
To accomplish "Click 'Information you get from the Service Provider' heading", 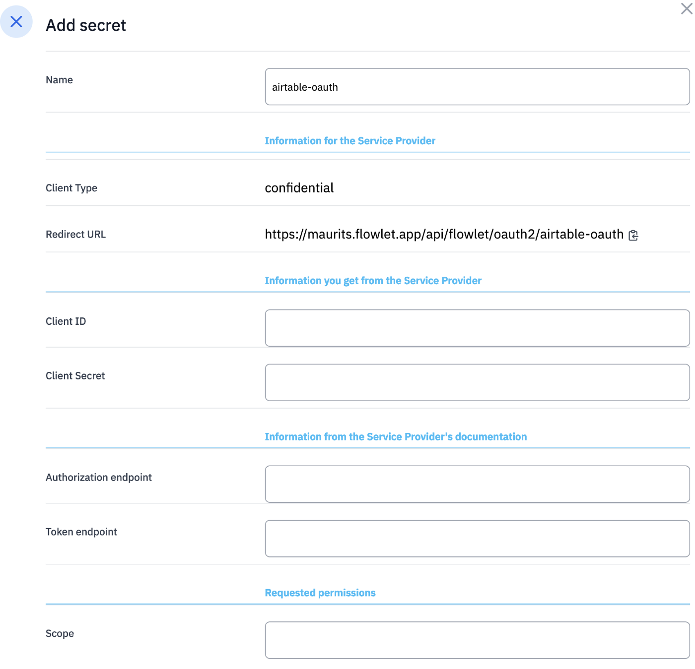I will click(x=373, y=281).
